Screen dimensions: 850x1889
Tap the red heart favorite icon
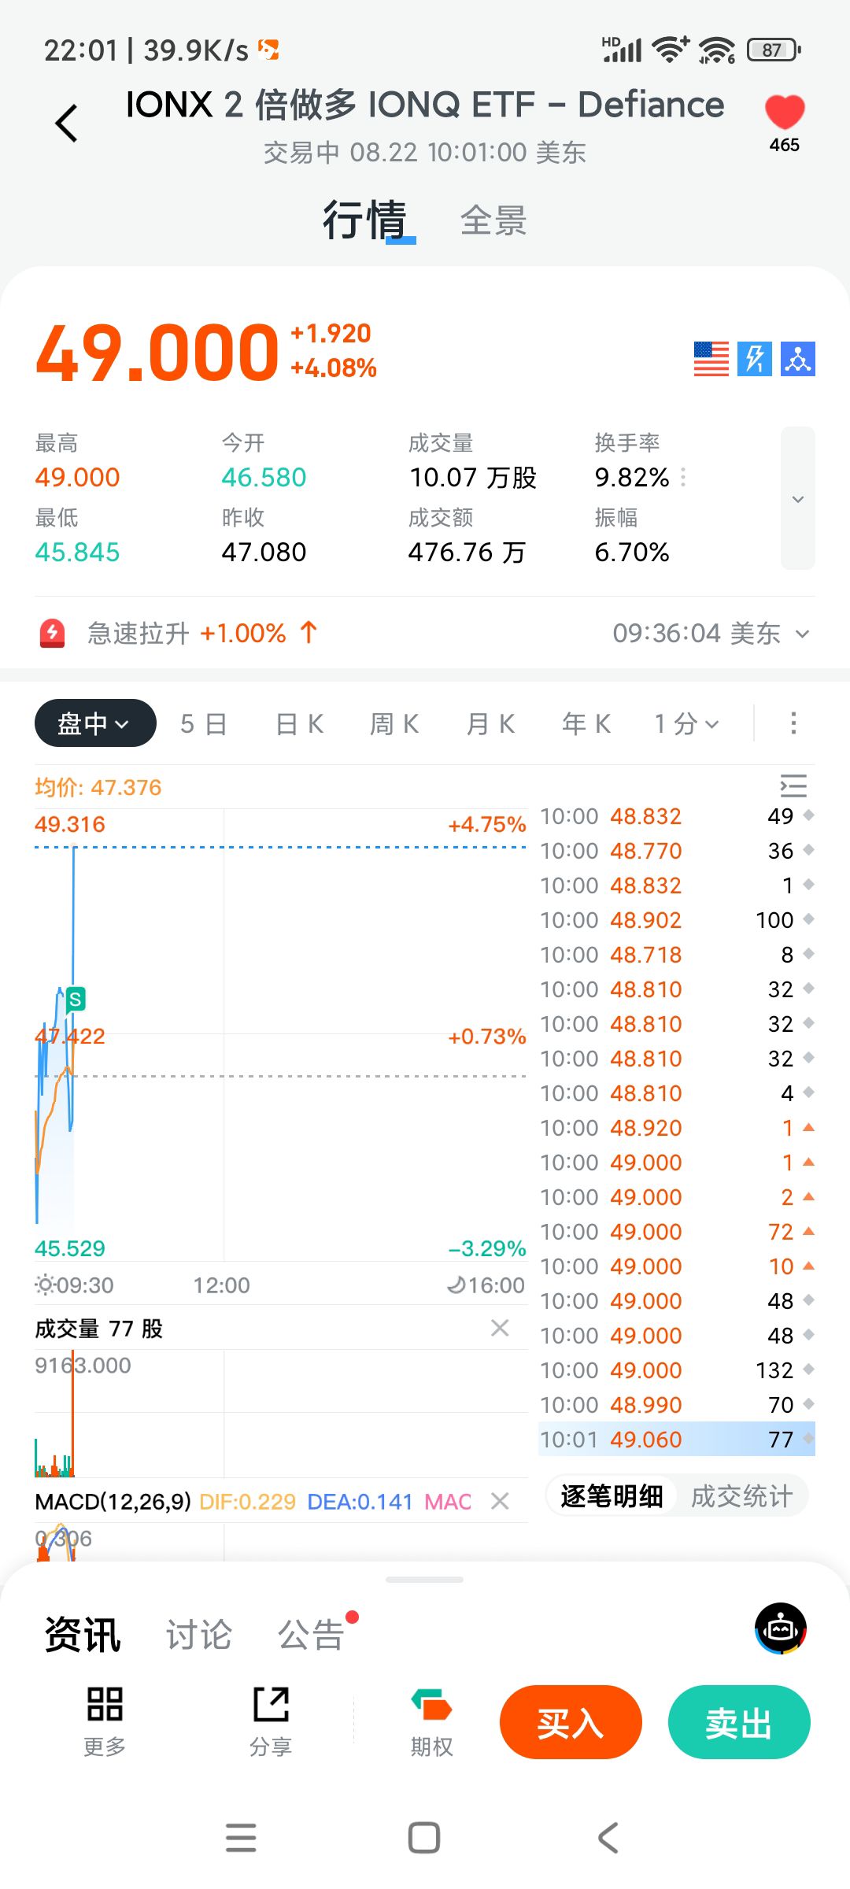(785, 113)
